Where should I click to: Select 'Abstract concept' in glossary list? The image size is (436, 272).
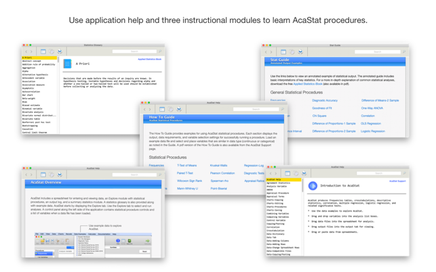32,61
